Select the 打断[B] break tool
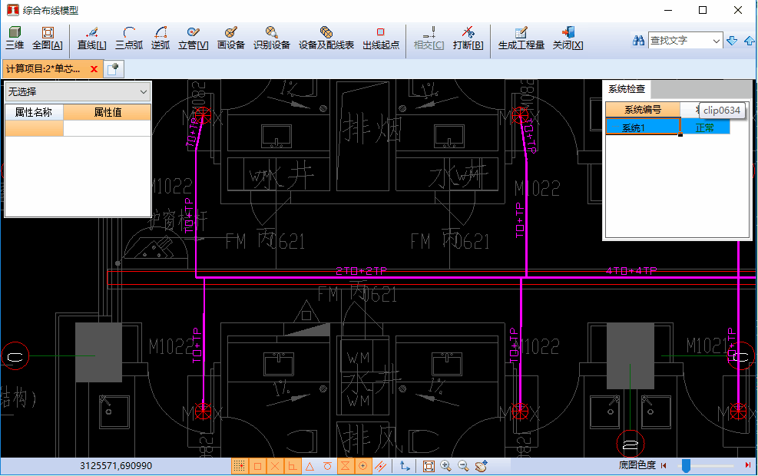This screenshot has height=476, width=758. (x=468, y=38)
